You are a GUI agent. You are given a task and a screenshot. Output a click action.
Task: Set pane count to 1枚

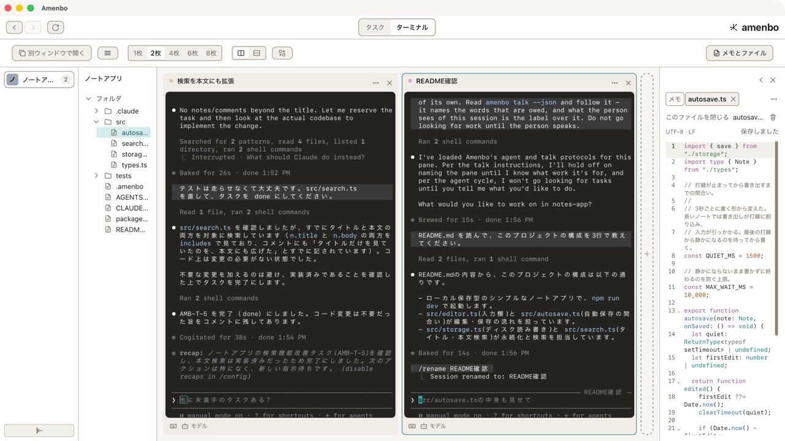tap(138, 53)
